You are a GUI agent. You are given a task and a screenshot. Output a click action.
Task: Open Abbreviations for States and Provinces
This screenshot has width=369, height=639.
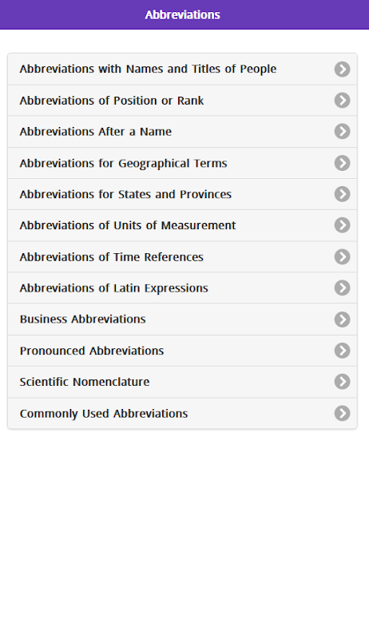(182, 194)
